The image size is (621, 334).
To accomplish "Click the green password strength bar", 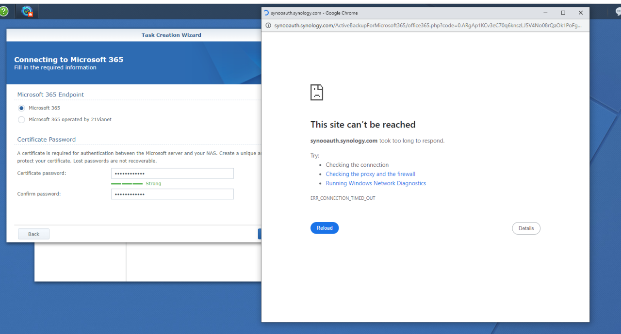I will point(127,184).
